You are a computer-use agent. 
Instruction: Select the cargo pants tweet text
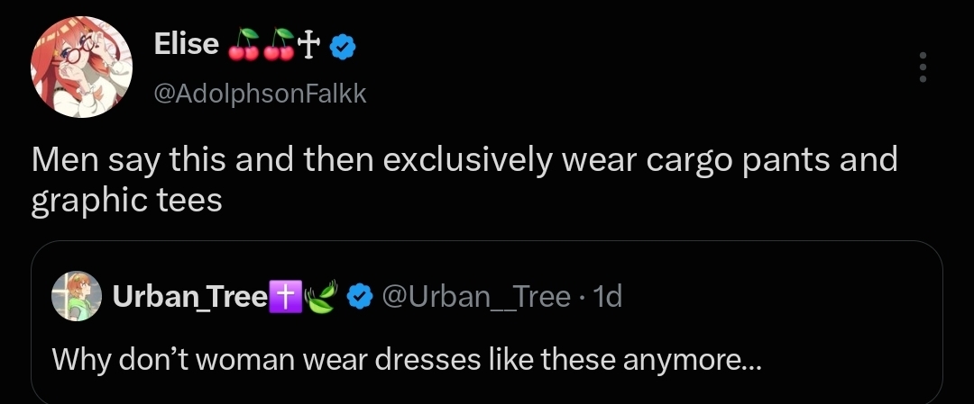point(464,180)
